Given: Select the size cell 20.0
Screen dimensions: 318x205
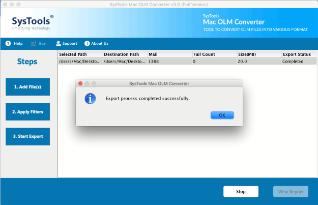Looking at the screenshot, I should 259,62.
